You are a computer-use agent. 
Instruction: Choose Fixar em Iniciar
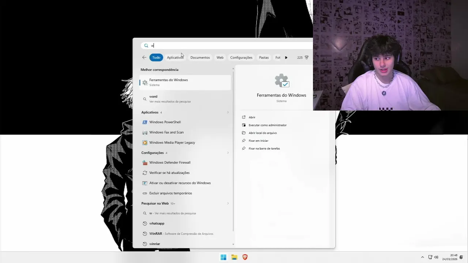pos(258,141)
